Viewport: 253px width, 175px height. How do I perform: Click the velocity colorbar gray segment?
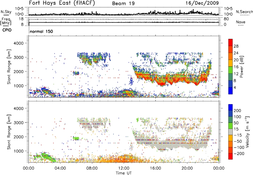[231, 132]
